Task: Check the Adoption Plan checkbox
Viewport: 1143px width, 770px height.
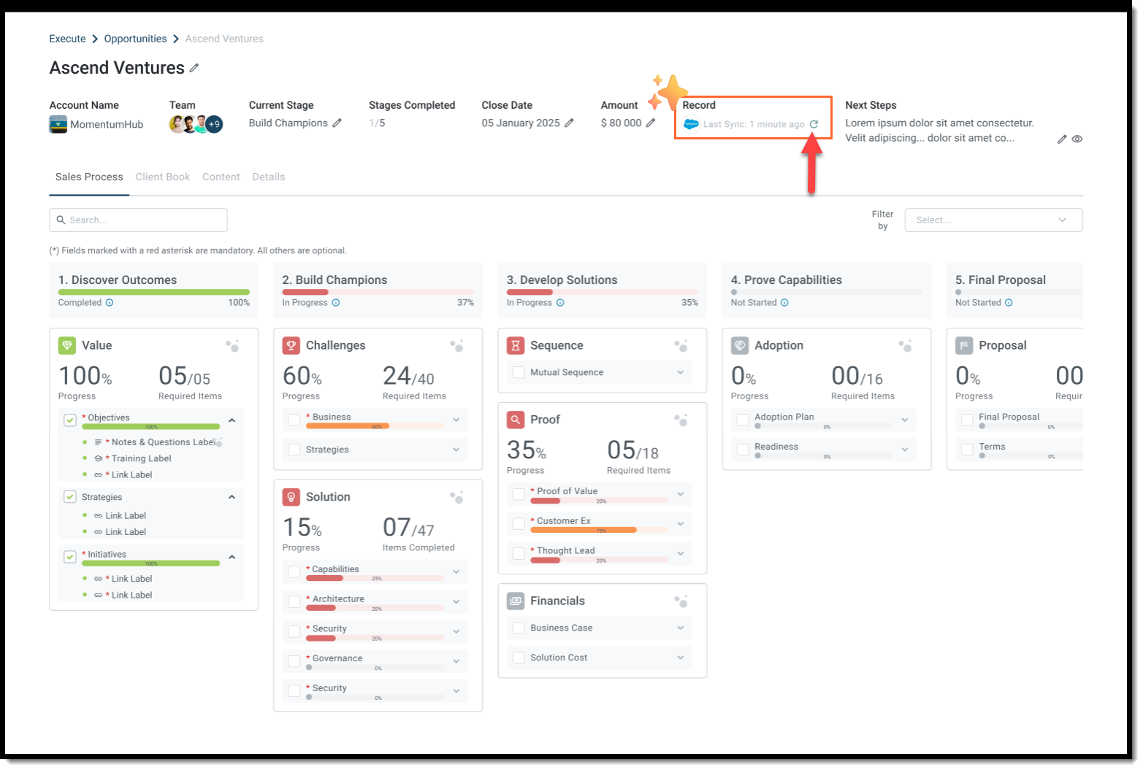Action: pyautogui.click(x=743, y=420)
